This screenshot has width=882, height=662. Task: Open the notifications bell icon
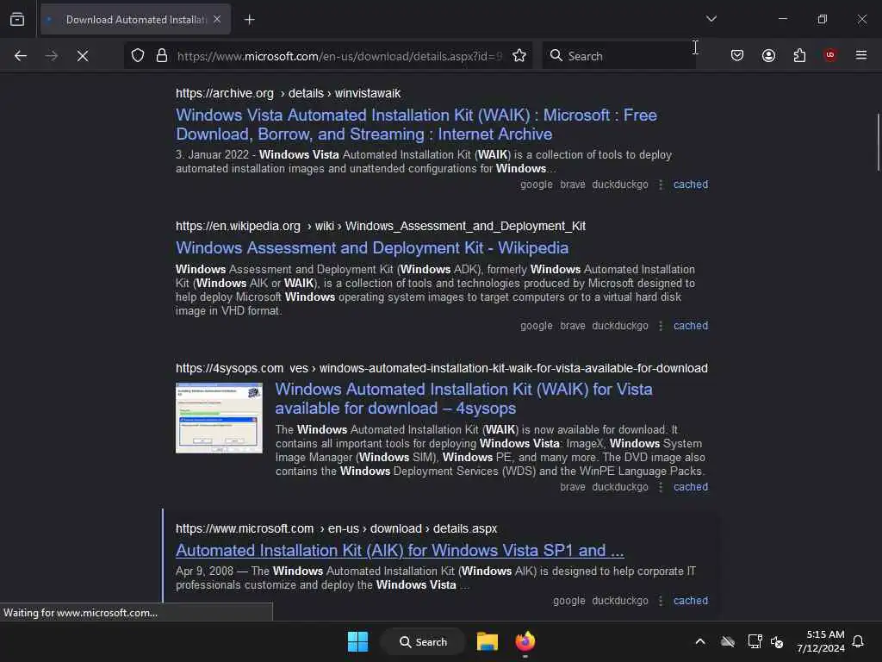(858, 641)
